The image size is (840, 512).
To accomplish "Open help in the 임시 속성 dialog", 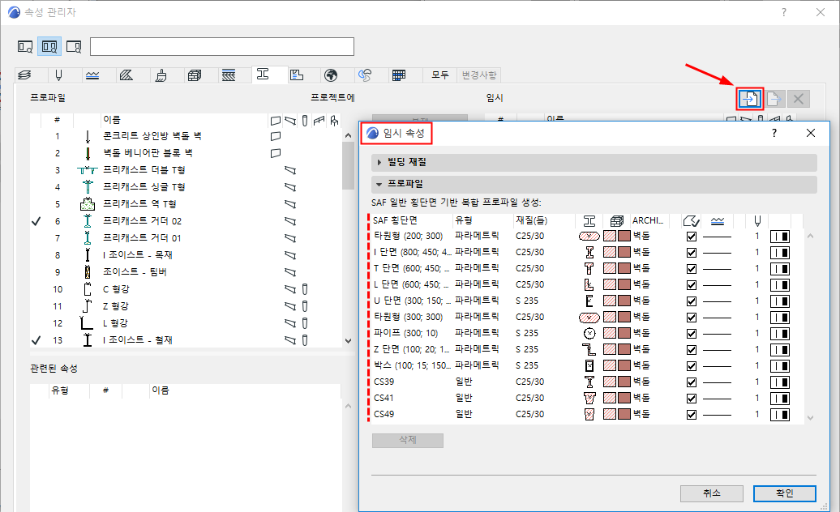I will tap(774, 133).
